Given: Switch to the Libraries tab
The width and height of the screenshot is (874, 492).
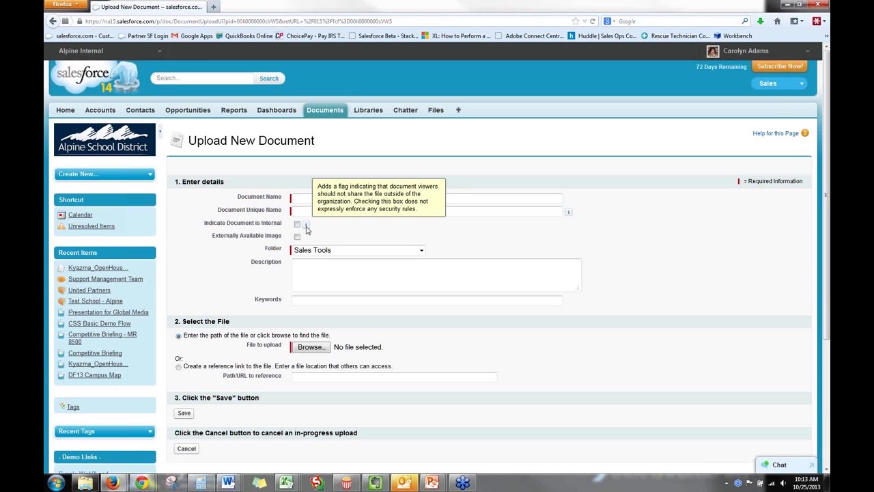Looking at the screenshot, I should (368, 110).
